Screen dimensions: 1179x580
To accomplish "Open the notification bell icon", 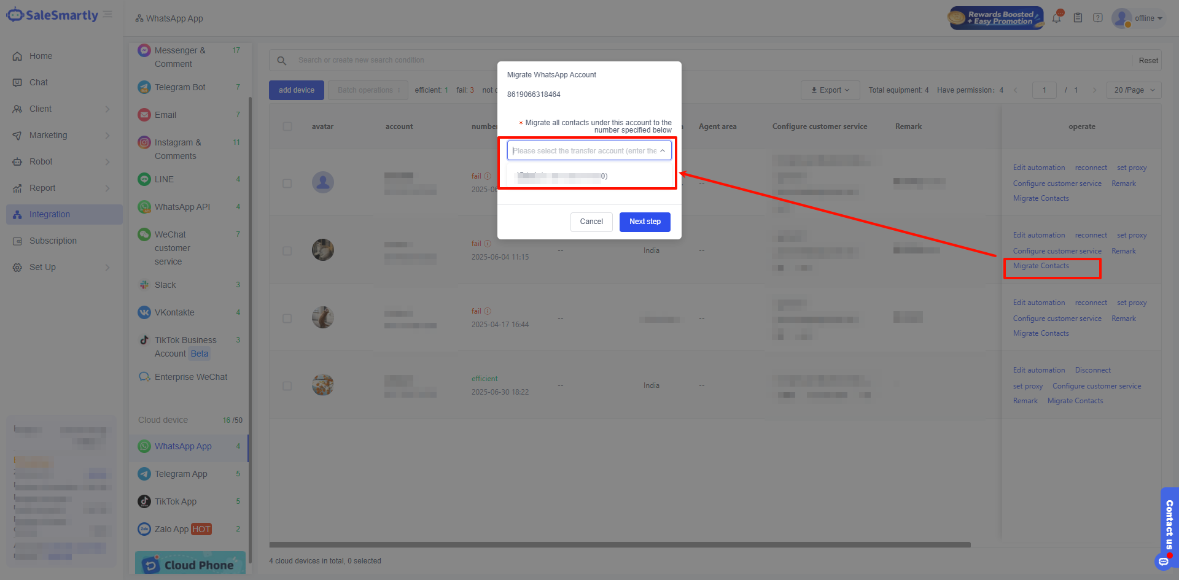I will click(1056, 18).
